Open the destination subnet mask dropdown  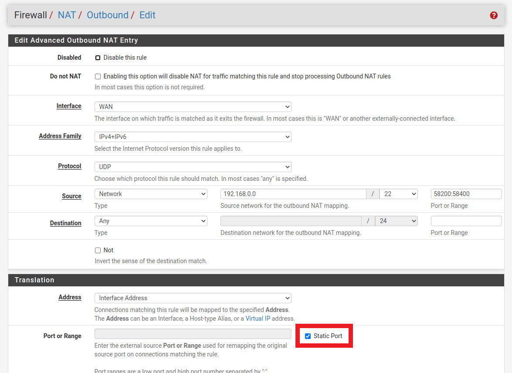tap(396, 221)
